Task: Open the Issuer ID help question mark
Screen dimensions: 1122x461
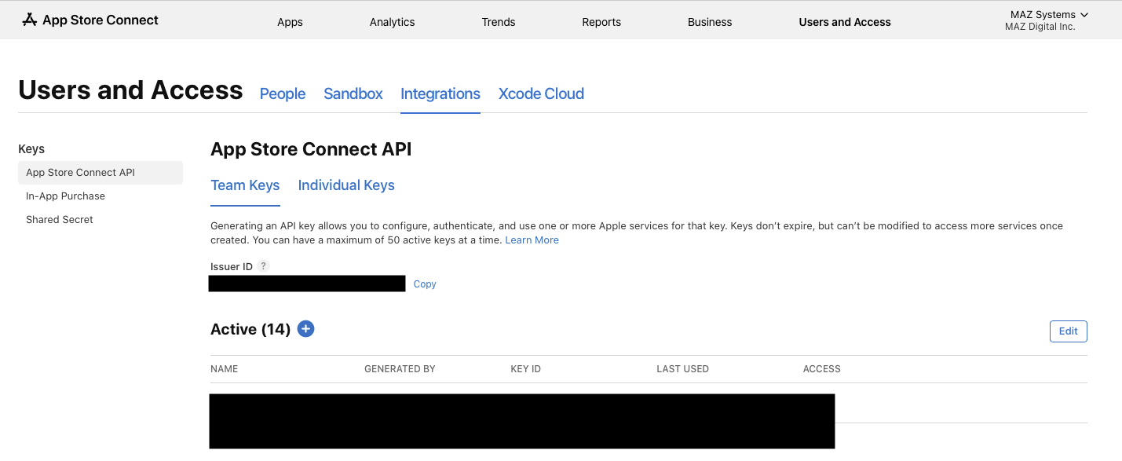Action: pos(264,266)
